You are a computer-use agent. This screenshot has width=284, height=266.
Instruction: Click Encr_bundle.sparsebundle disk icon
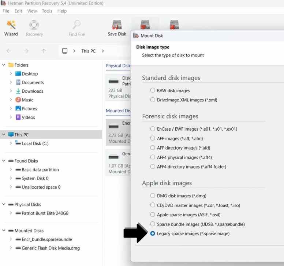point(18,239)
